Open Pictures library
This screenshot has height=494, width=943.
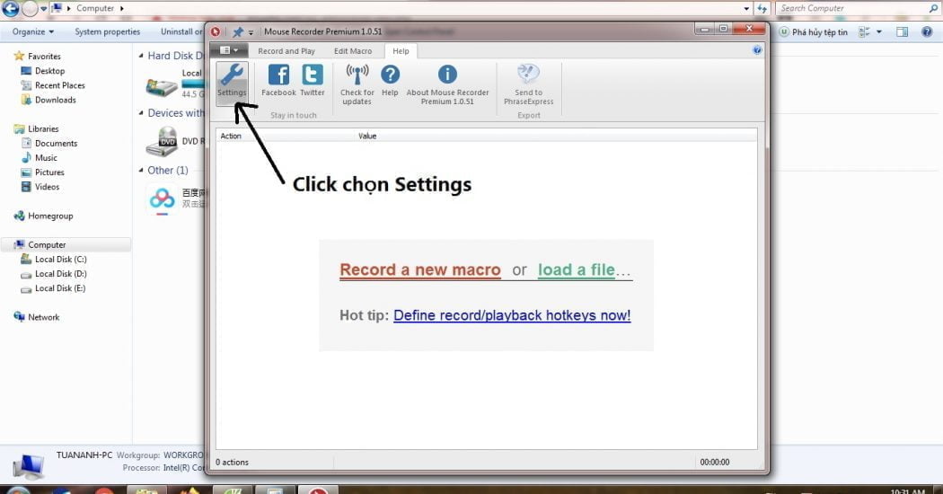pos(49,172)
